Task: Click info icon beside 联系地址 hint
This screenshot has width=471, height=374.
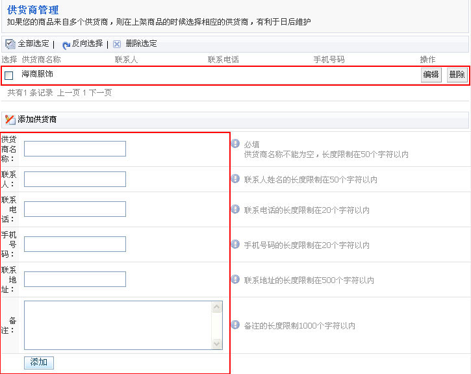Action: (235, 279)
